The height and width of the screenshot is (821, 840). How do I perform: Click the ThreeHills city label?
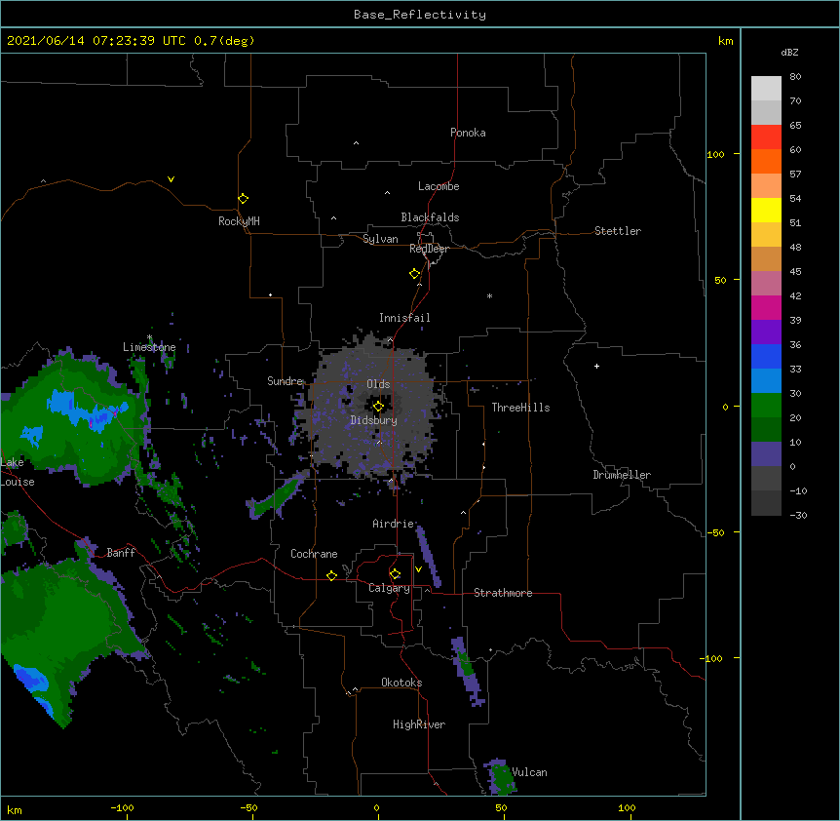pos(520,408)
